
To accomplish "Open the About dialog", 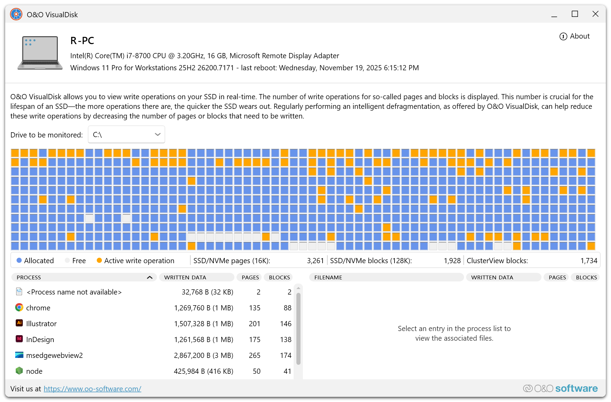I will coord(575,36).
